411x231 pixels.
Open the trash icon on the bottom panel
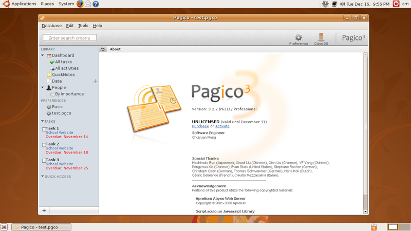(x=374, y=227)
